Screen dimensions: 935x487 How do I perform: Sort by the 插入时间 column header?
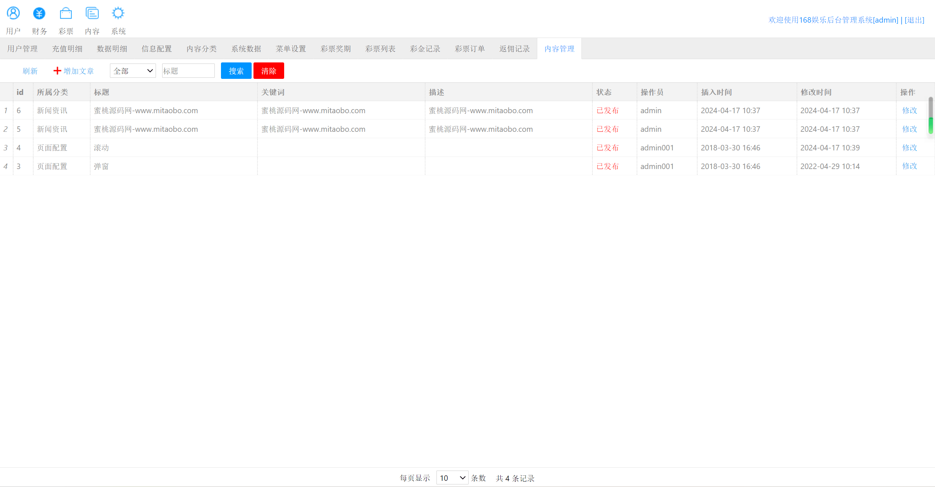tap(716, 92)
